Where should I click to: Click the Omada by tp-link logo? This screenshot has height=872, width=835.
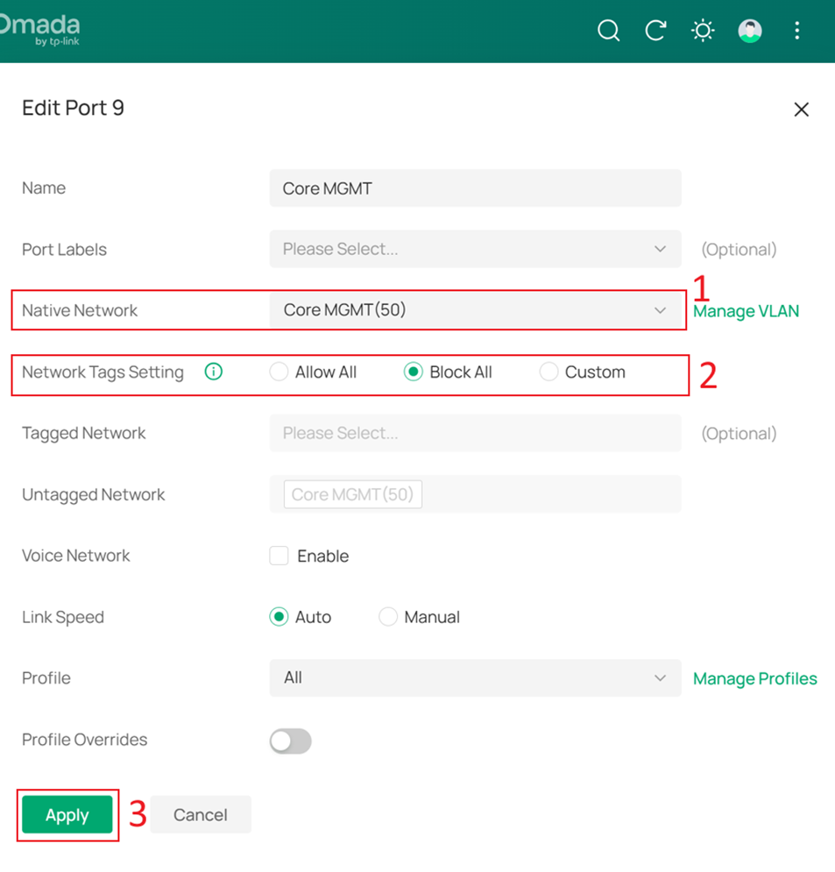(41, 31)
